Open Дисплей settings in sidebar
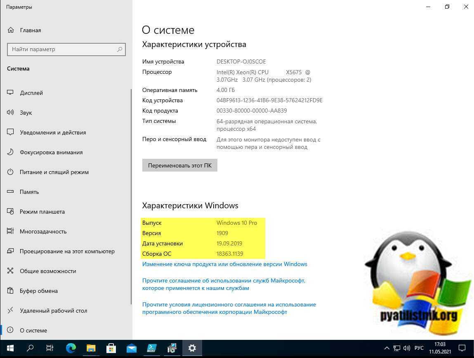The height and width of the screenshot is (358, 474). click(31, 93)
